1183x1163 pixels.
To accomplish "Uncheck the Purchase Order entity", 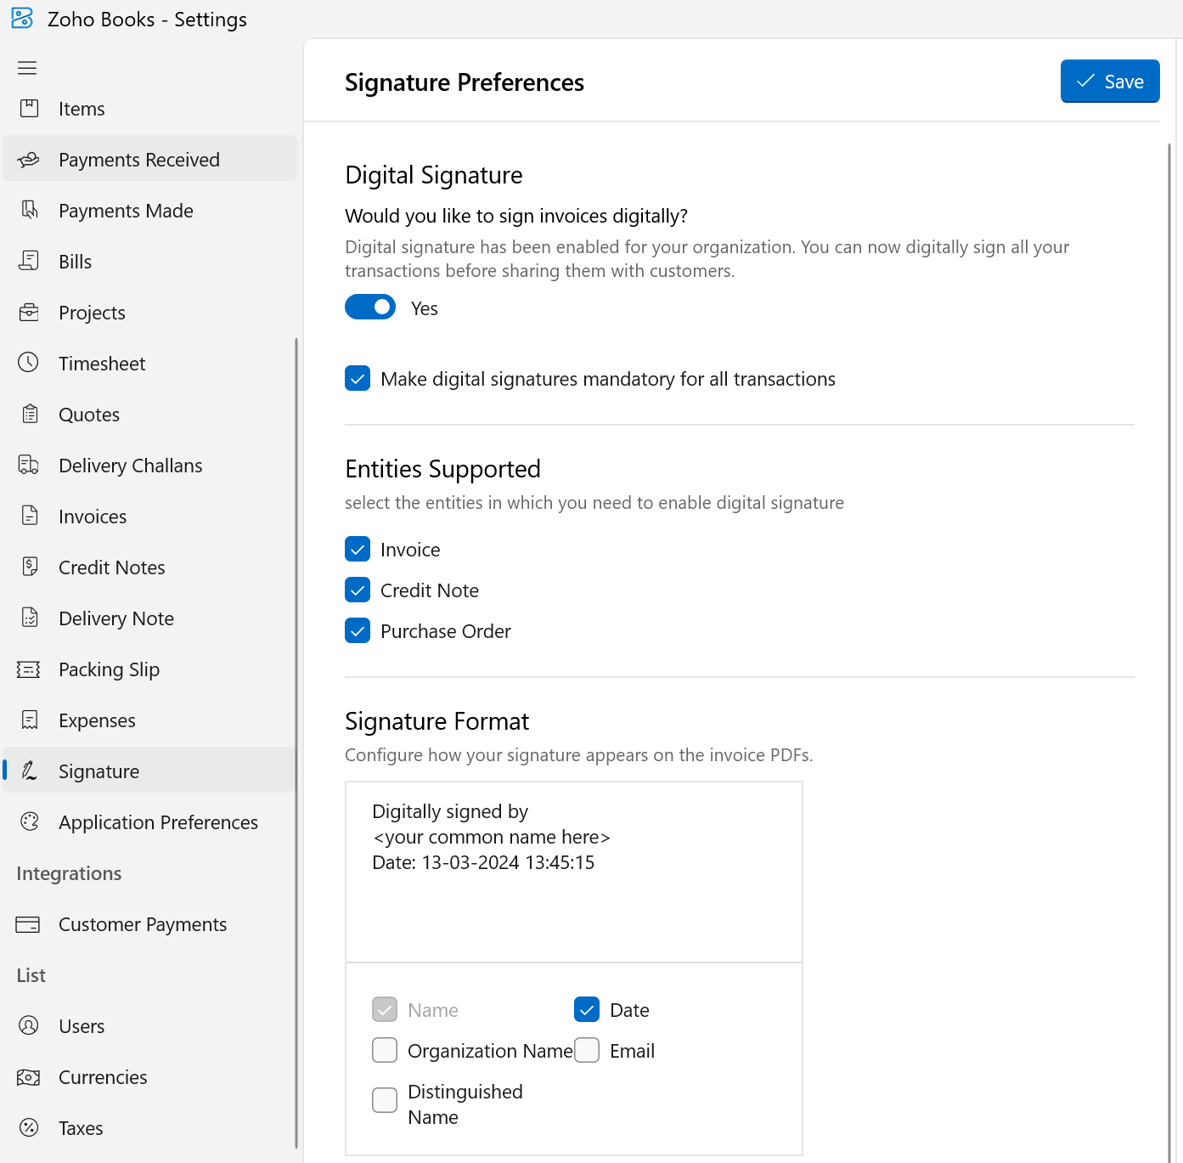I will click(x=358, y=630).
